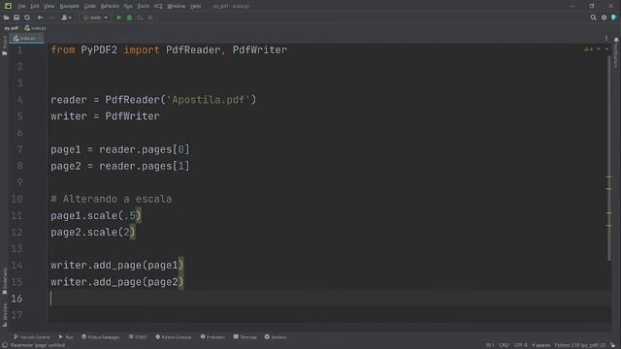621x349 pixels.
Task: Open the Version Control tool window
Action: [32, 337]
